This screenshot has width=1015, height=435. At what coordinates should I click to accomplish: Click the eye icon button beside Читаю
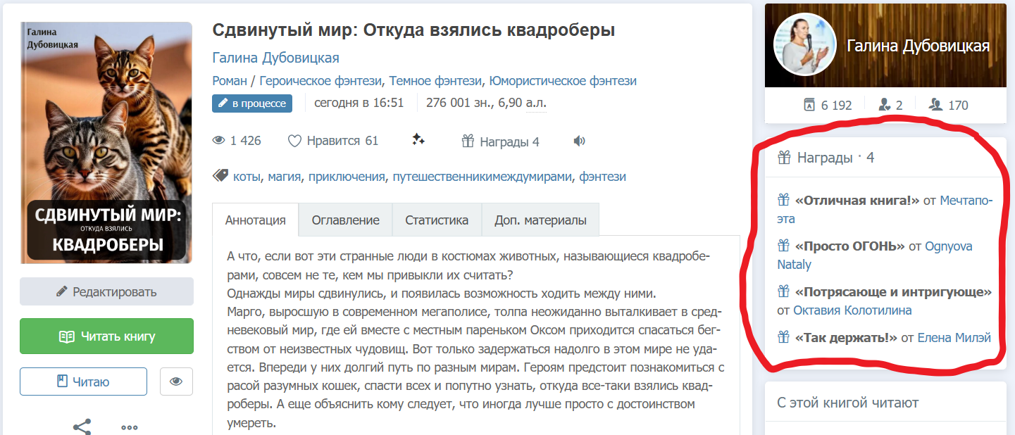pyautogui.click(x=176, y=382)
